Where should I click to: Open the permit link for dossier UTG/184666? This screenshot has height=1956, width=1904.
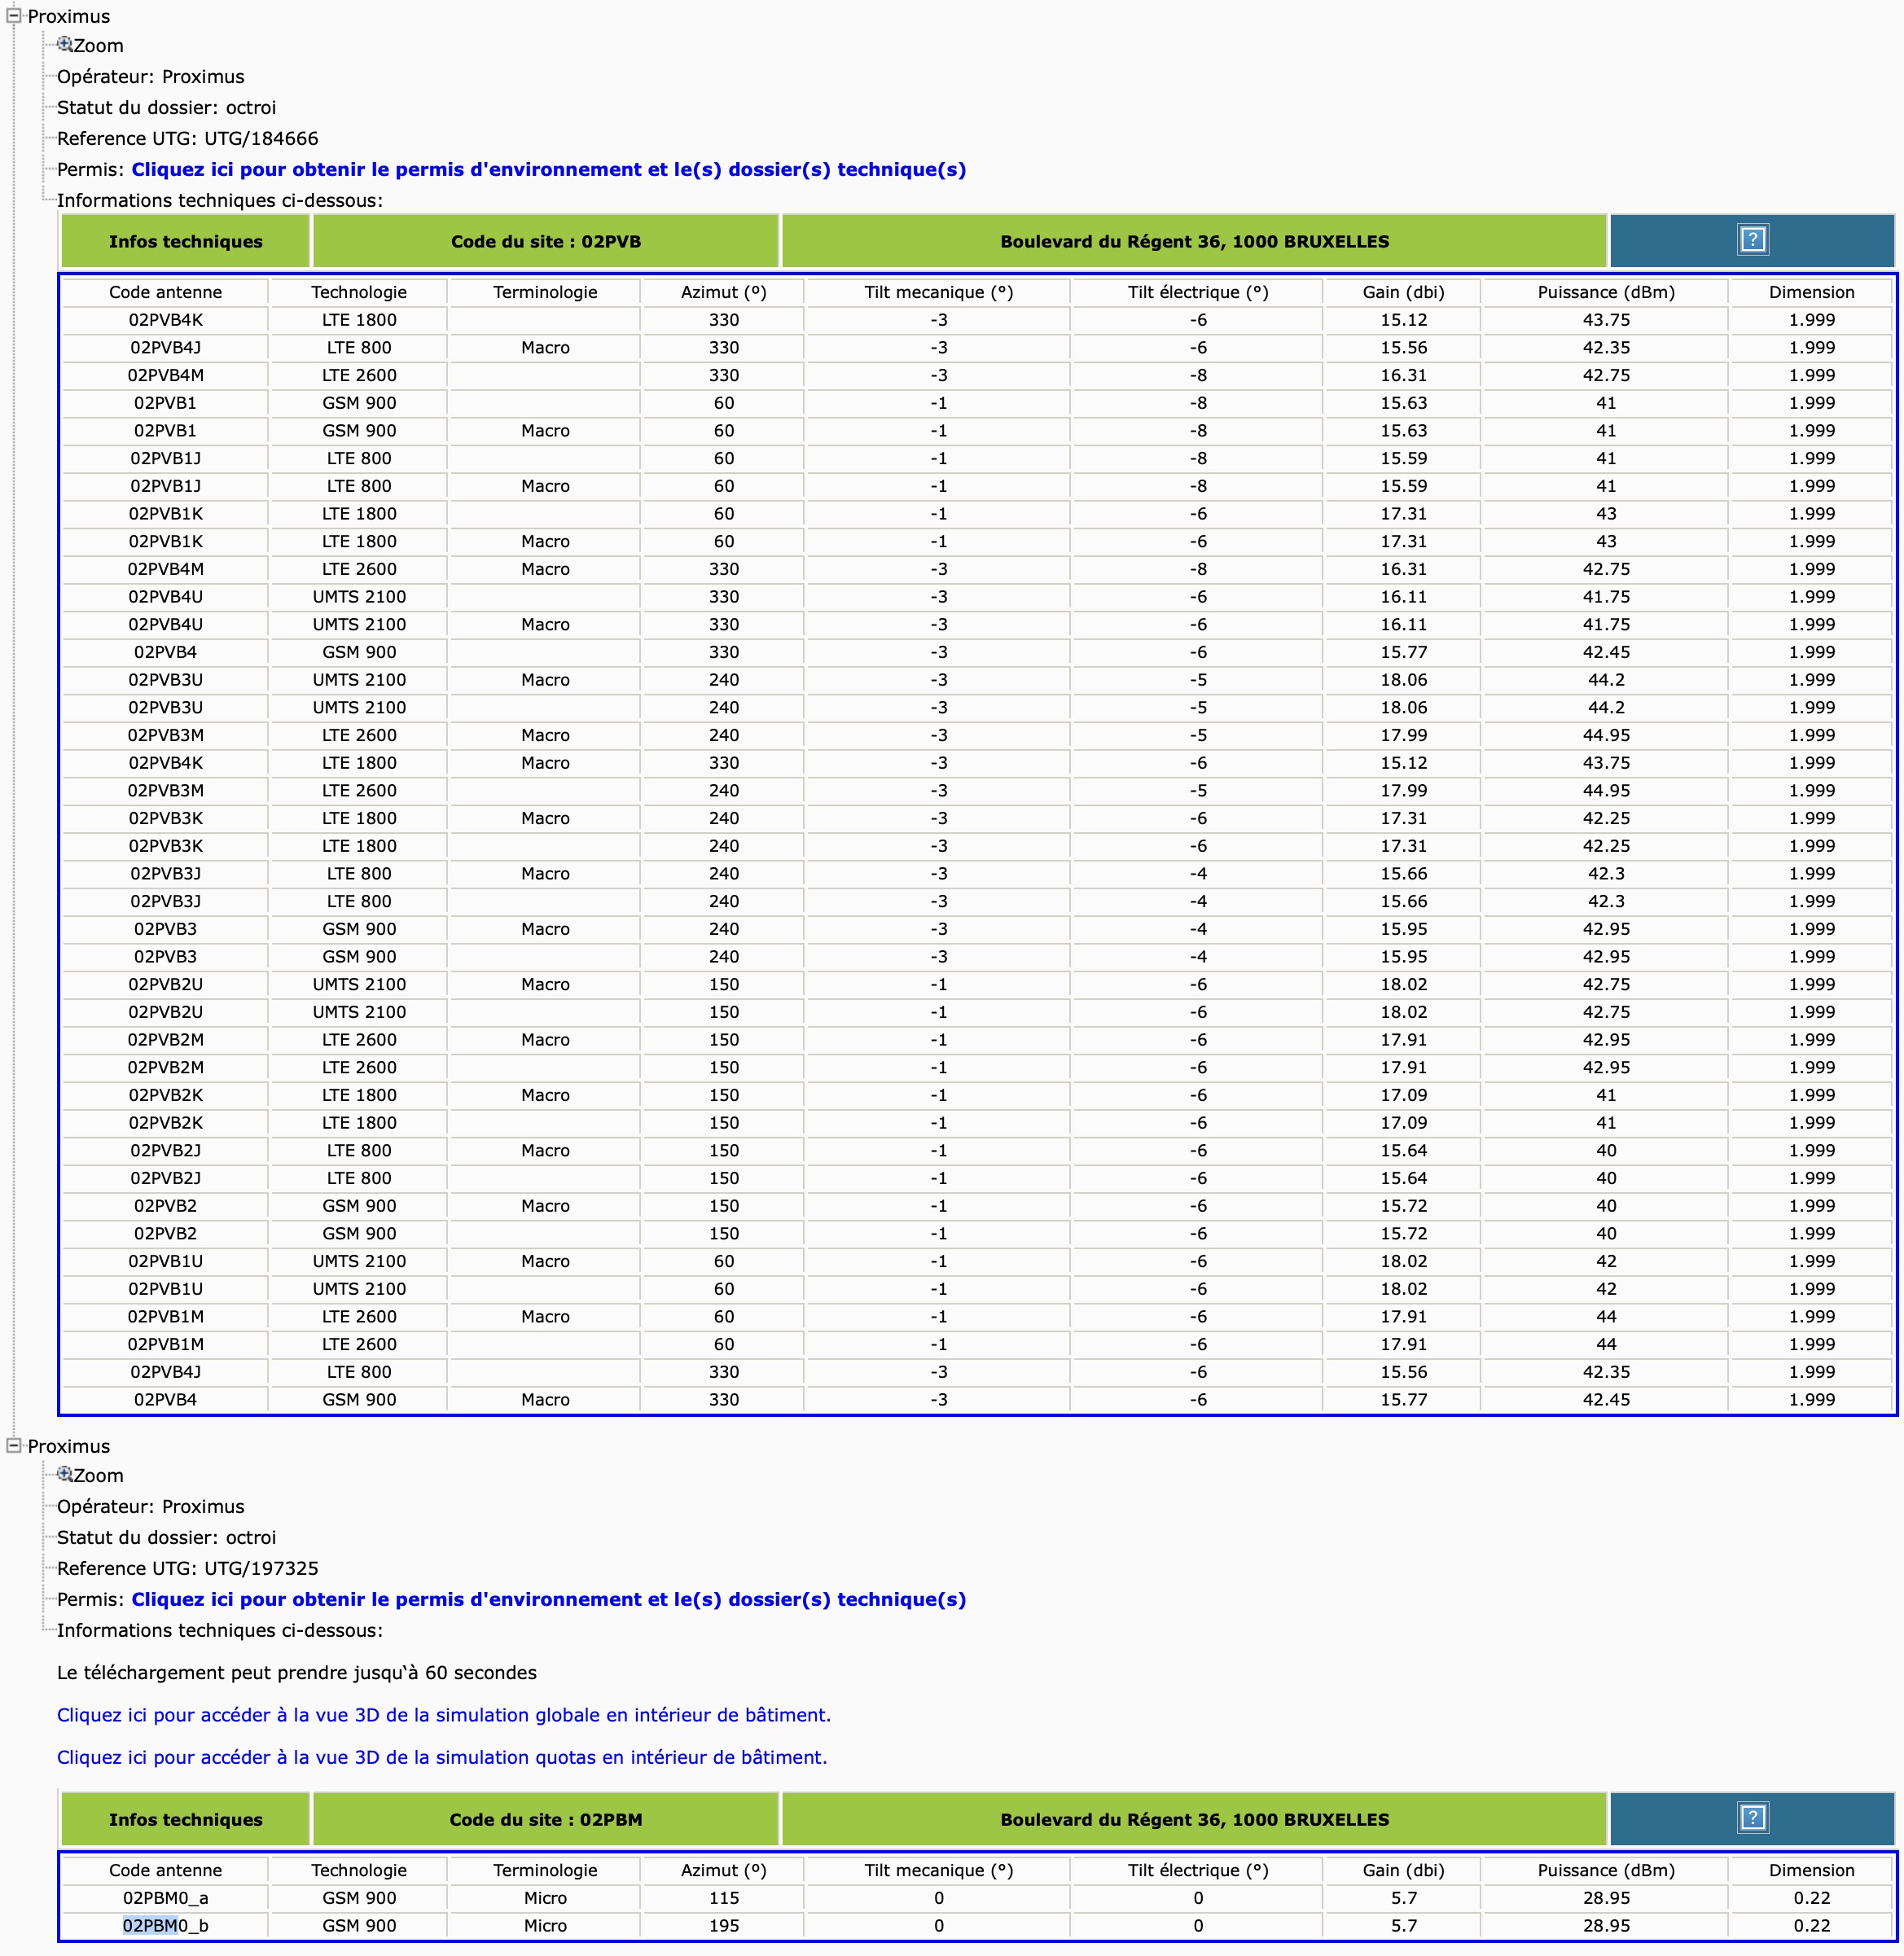549,169
